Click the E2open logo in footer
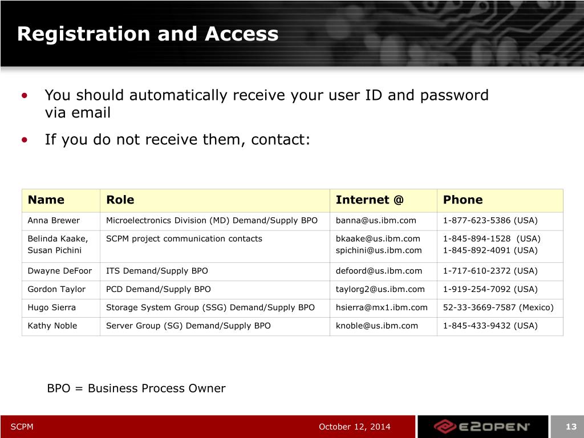Viewport: 584px width, 438px height. tap(482, 427)
